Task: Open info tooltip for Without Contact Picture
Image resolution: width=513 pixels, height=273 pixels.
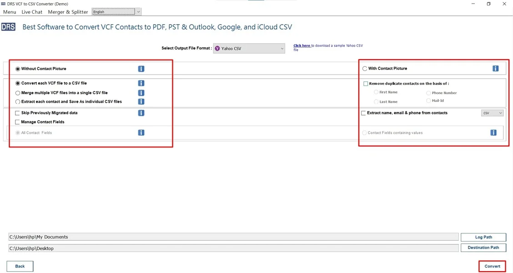Action: point(141,68)
